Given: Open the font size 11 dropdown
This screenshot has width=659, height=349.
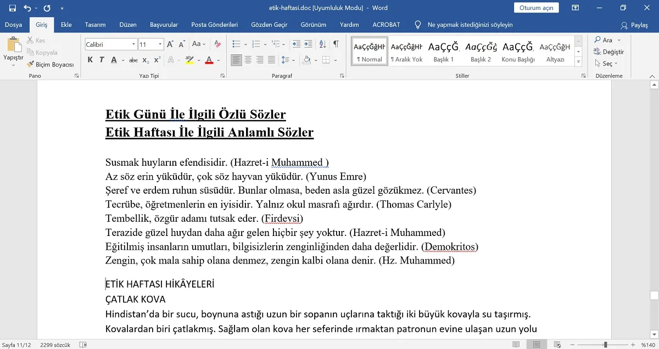Looking at the screenshot, I should (160, 44).
